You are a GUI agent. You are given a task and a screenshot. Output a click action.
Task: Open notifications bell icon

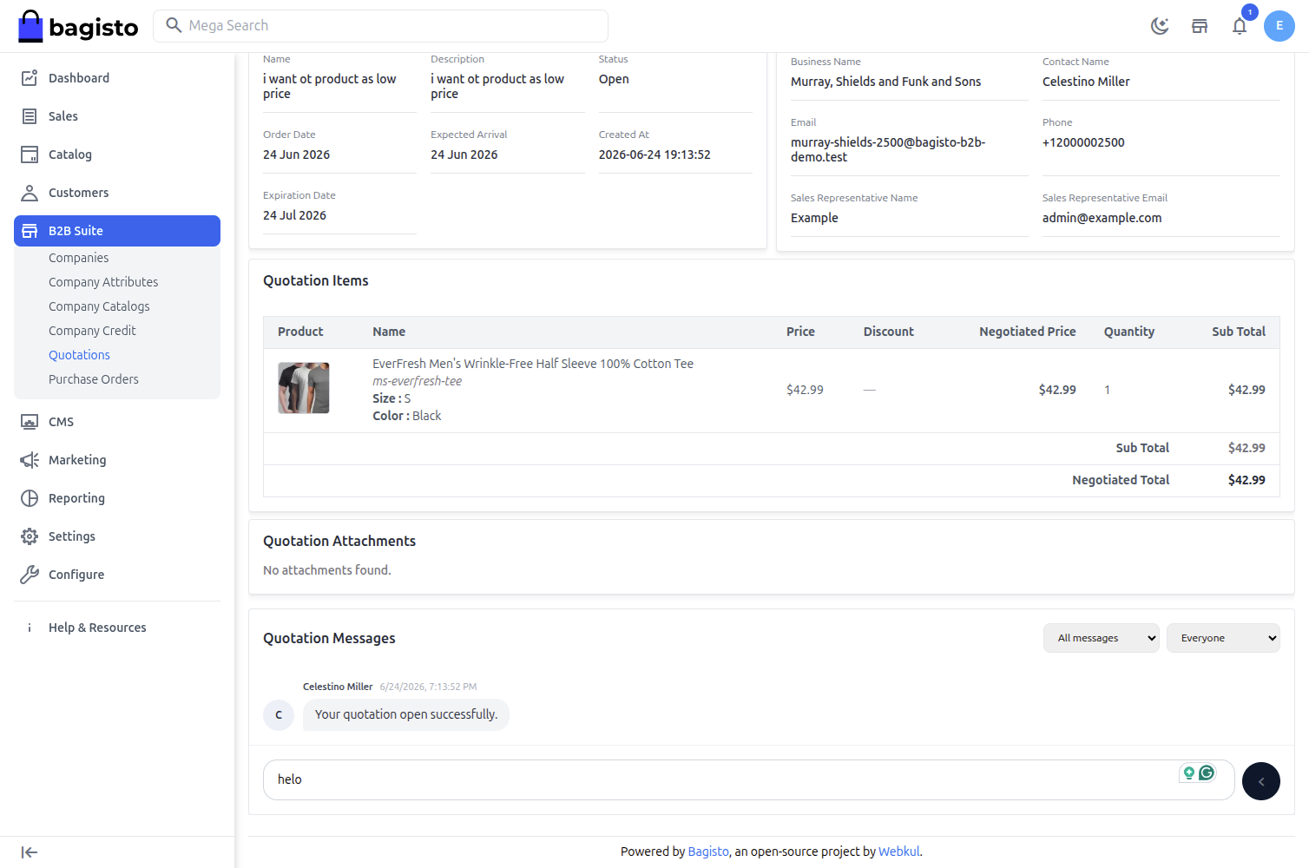[1240, 26]
